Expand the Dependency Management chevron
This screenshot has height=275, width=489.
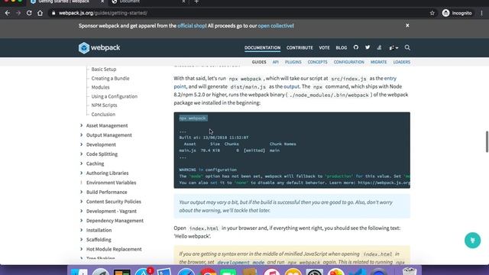click(82, 221)
